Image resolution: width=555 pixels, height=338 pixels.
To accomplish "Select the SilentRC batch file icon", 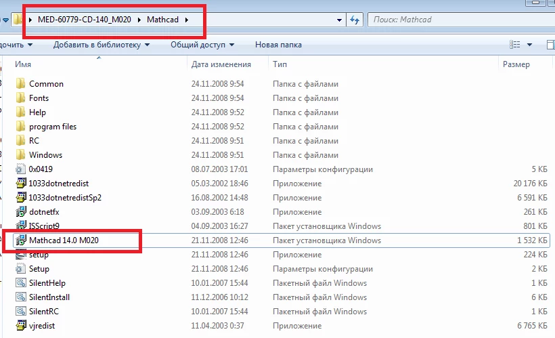I will 20,311.
